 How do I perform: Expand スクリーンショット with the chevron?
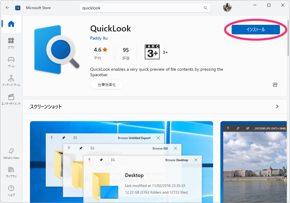(277, 106)
